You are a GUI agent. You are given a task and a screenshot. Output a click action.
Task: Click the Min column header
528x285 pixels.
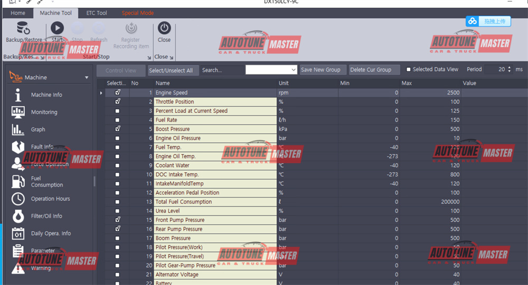point(369,83)
